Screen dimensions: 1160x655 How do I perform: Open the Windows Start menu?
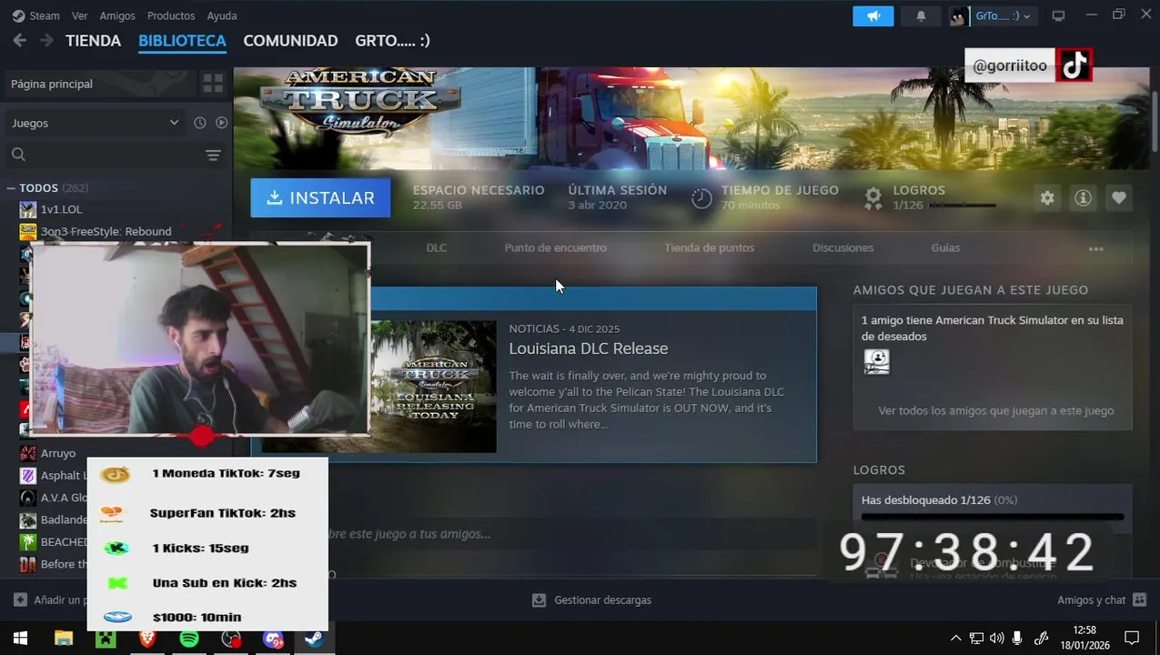[20, 639]
